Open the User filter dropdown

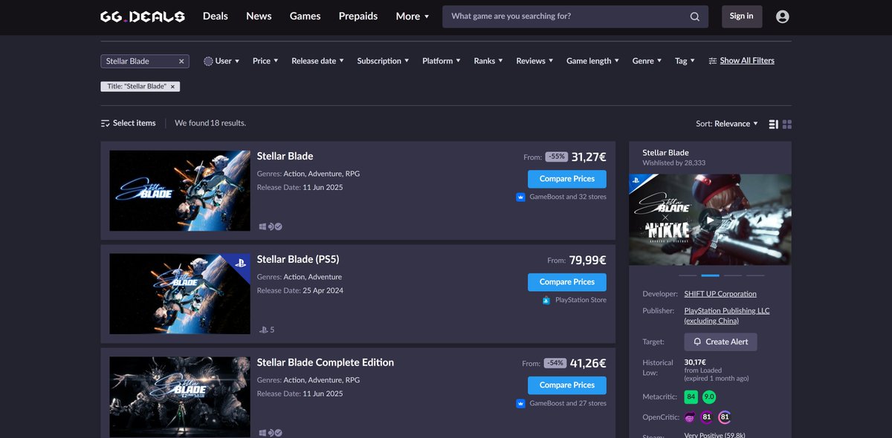(222, 61)
